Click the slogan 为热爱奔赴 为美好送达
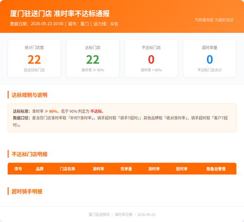This screenshot has width=244, height=222. pyautogui.click(x=214, y=20)
